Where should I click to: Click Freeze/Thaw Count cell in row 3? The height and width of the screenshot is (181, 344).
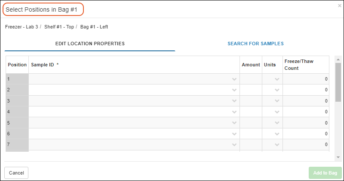tap(306, 101)
